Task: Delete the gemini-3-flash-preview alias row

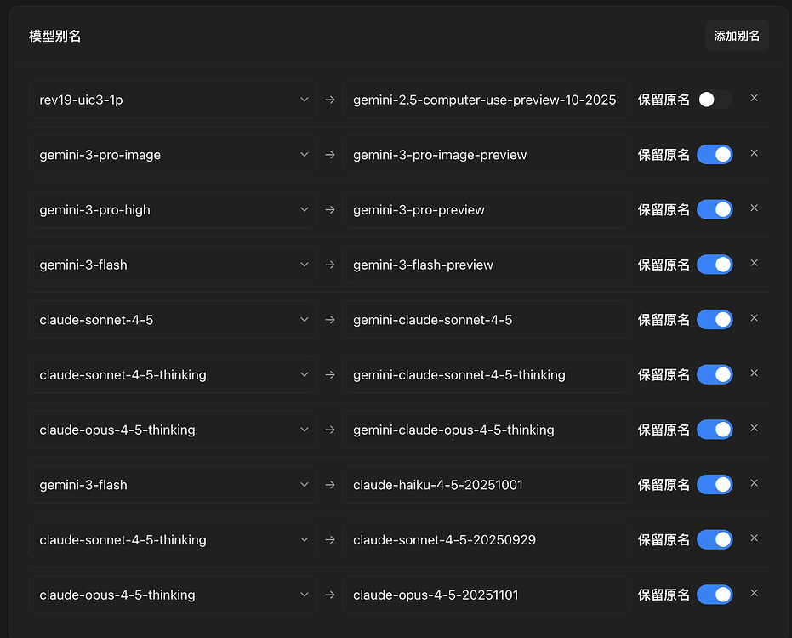Action: click(754, 263)
